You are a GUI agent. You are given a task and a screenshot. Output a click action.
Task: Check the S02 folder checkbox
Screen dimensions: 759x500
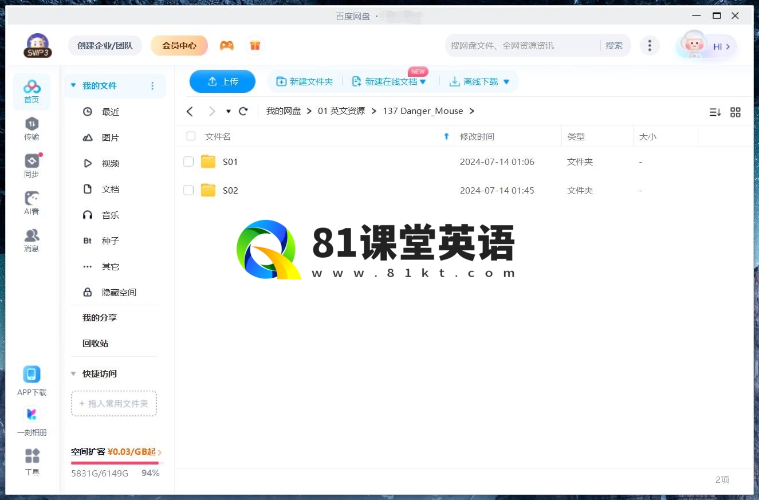point(188,190)
